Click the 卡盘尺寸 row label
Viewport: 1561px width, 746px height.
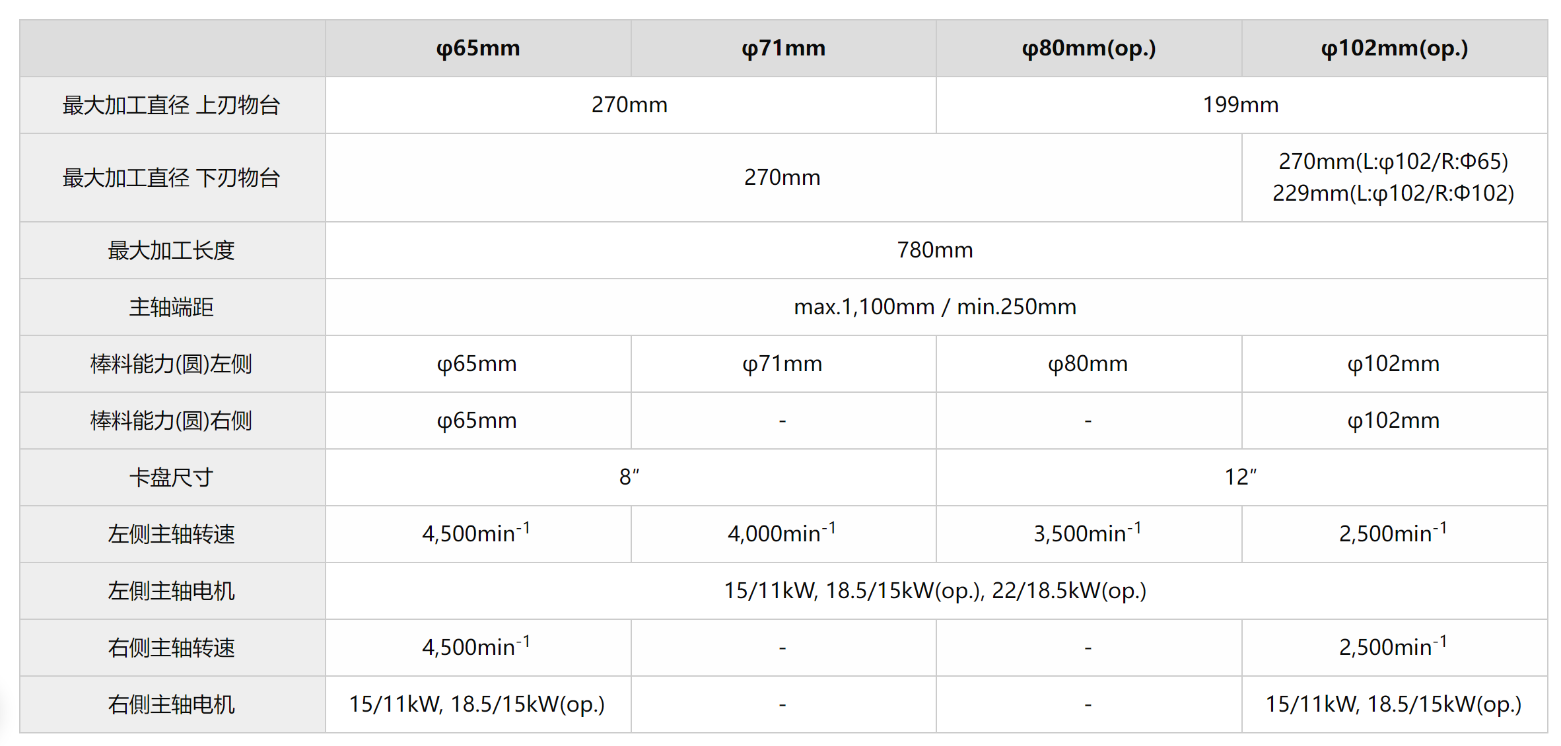point(172,477)
